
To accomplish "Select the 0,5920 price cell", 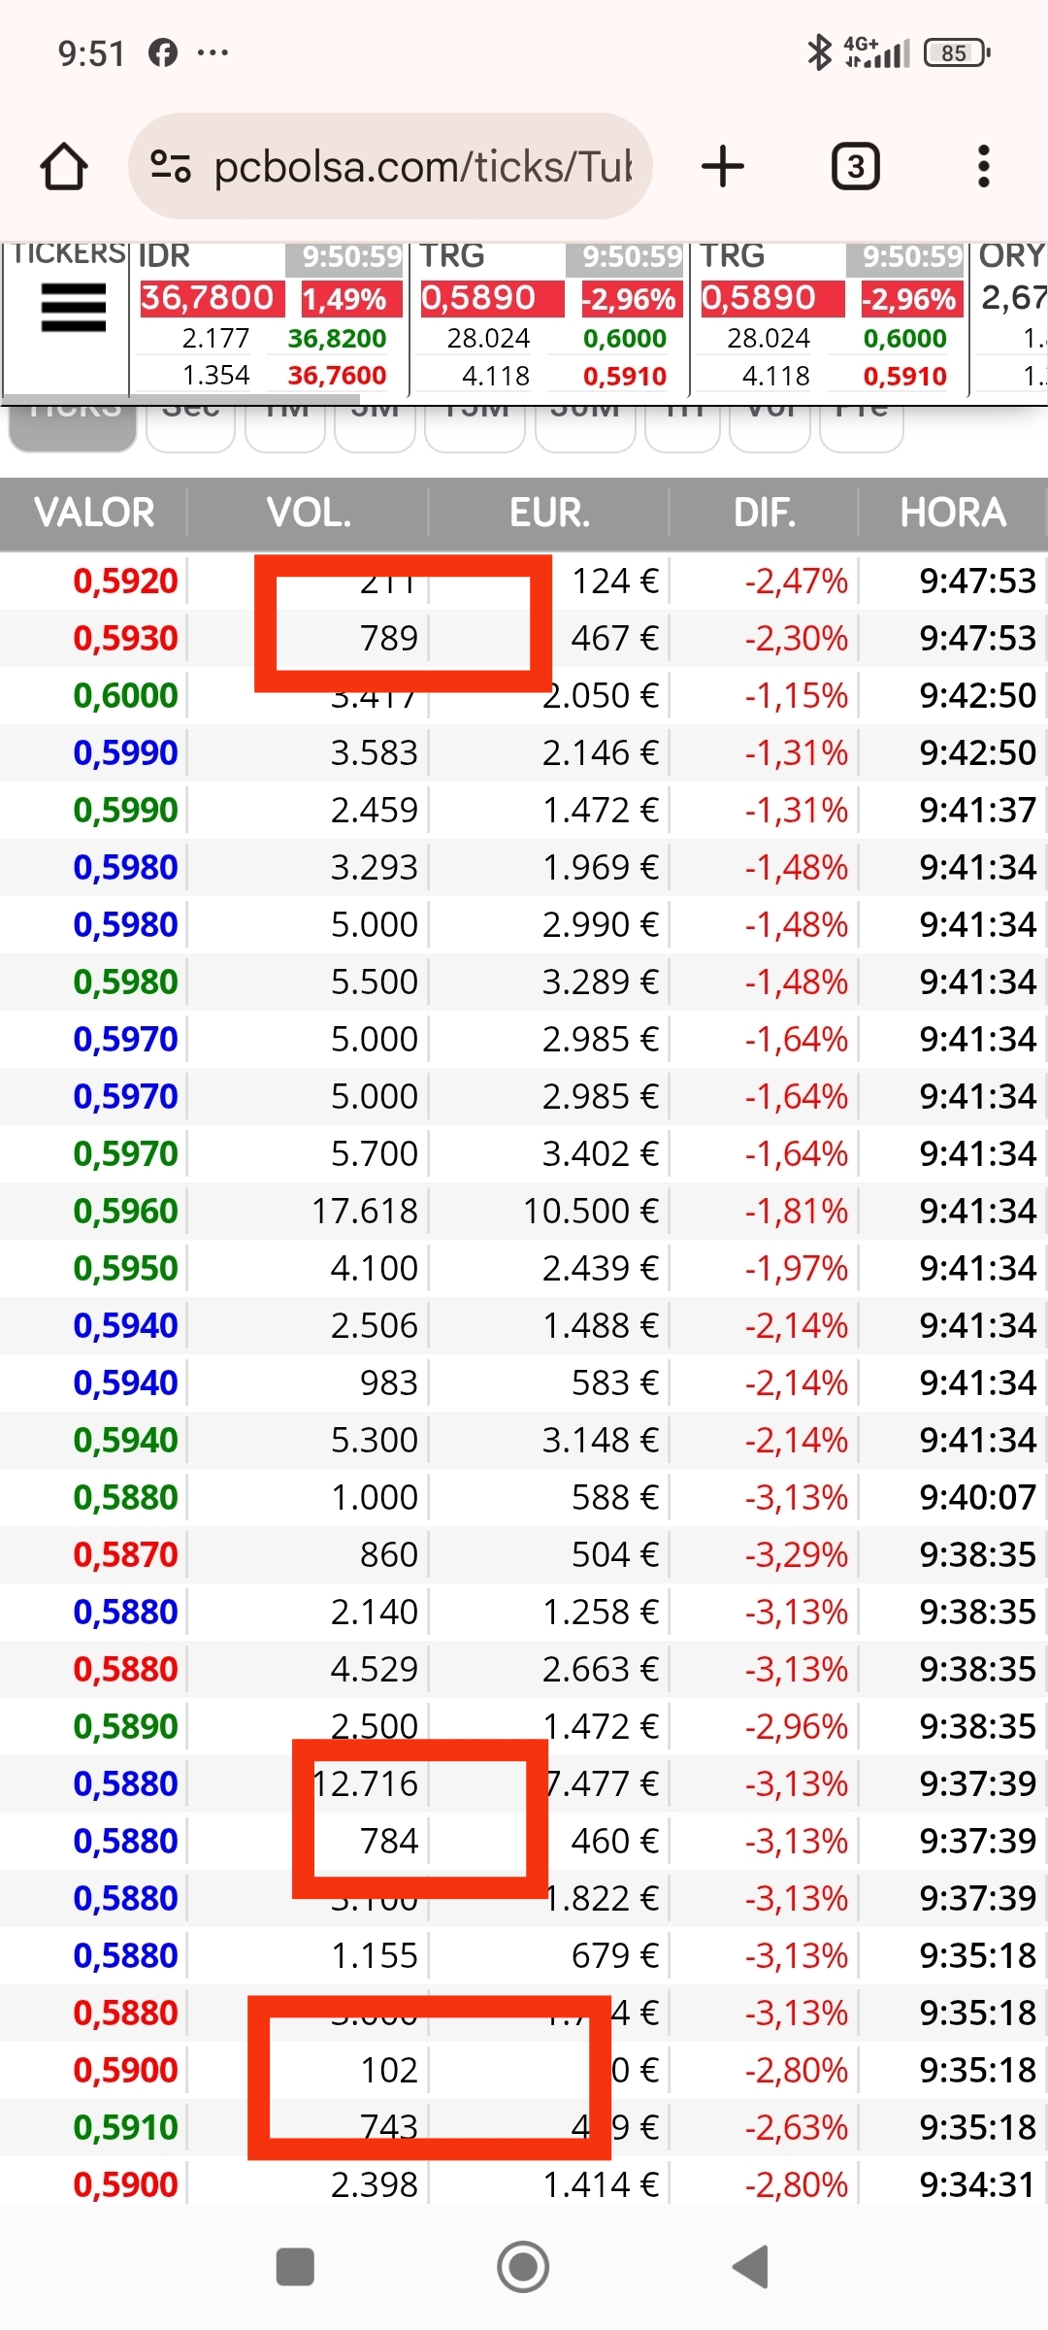I will click(x=125, y=581).
